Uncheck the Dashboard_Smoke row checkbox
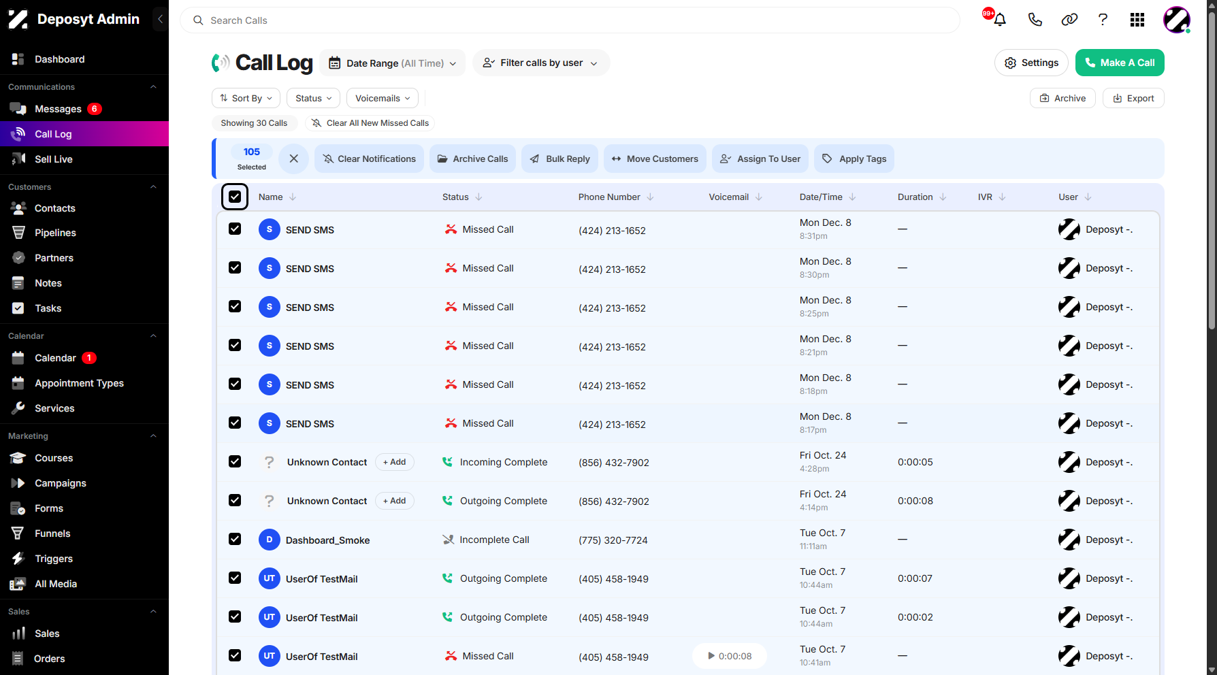Viewport: 1217px width, 675px height. pos(235,539)
